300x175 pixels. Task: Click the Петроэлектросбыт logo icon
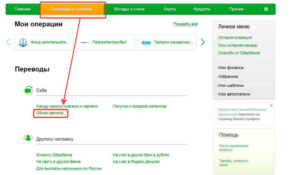(84, 42)
